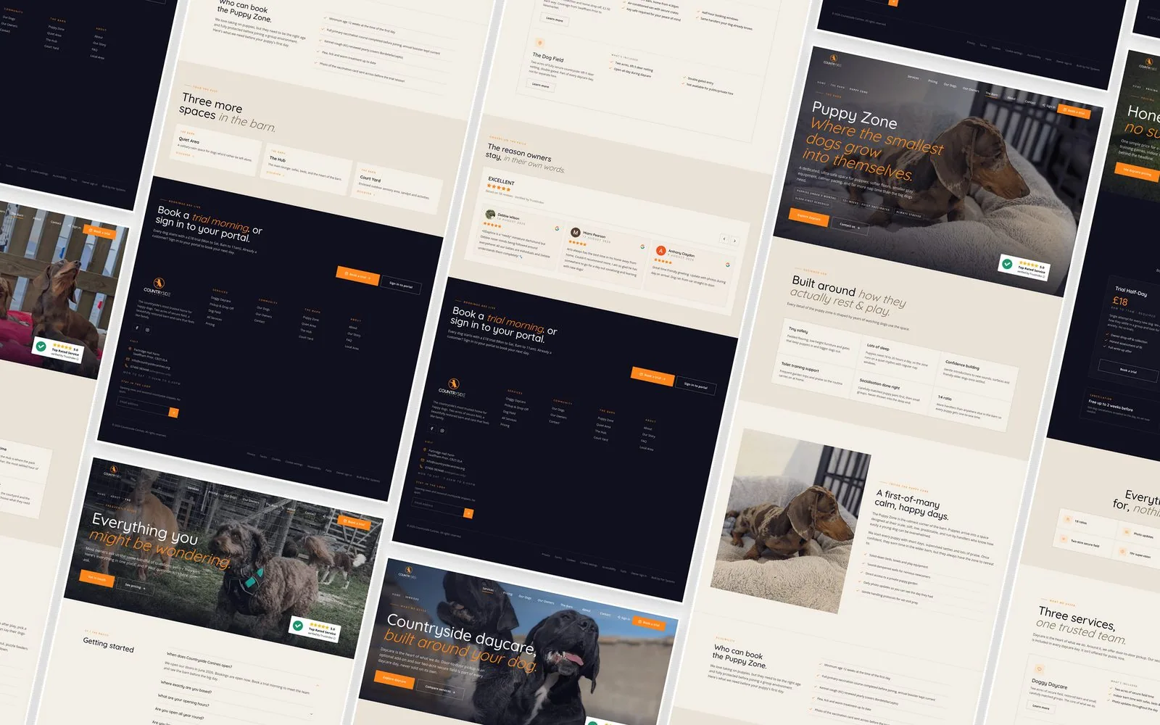Click Debbie Wilson's reviewer avatar
Viewport: 1160px width, 725px height.
point(491,214)
